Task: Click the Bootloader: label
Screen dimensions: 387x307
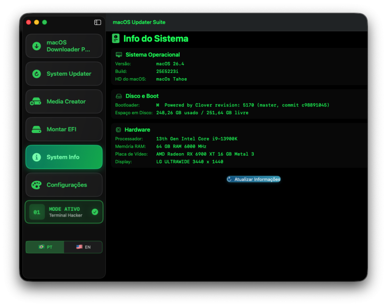Action: 127,105
